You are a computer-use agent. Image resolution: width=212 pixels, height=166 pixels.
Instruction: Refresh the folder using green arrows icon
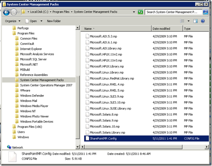coord(140,12)
